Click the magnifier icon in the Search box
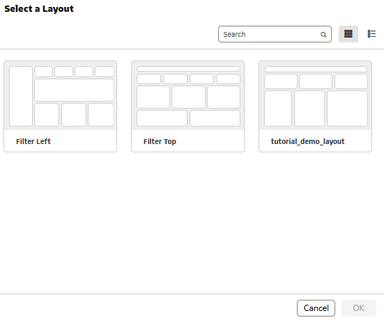384x320 pixels. point(323,35)
